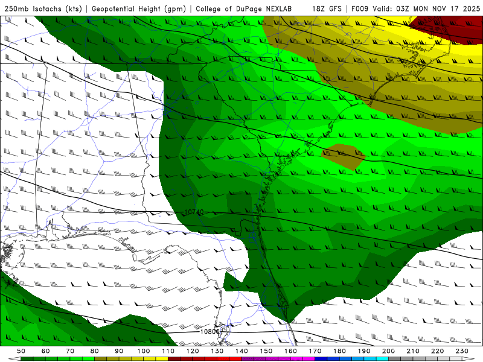Click the 210 value on the color scale
The height and width of the screenshot is (362, 483).
pyautogui.click(x=413, y=351)
